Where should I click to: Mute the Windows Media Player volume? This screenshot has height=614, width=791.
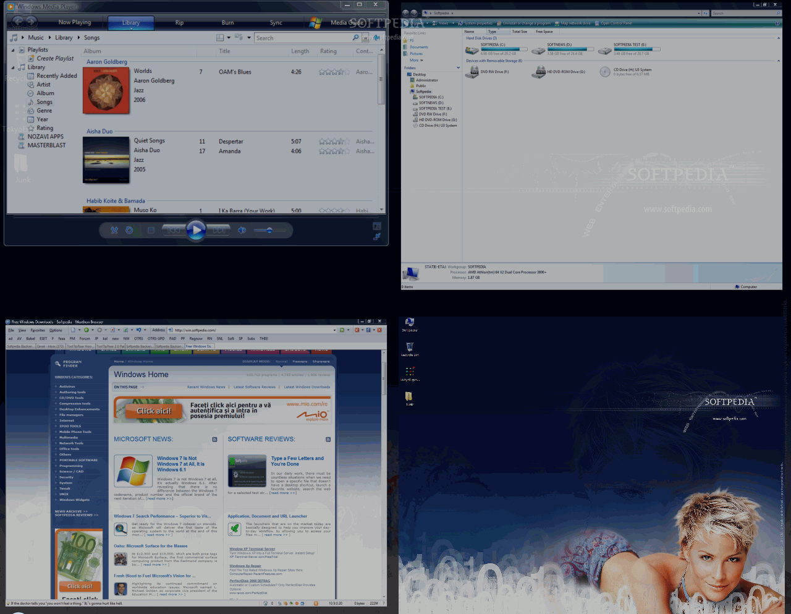point(242,230)
